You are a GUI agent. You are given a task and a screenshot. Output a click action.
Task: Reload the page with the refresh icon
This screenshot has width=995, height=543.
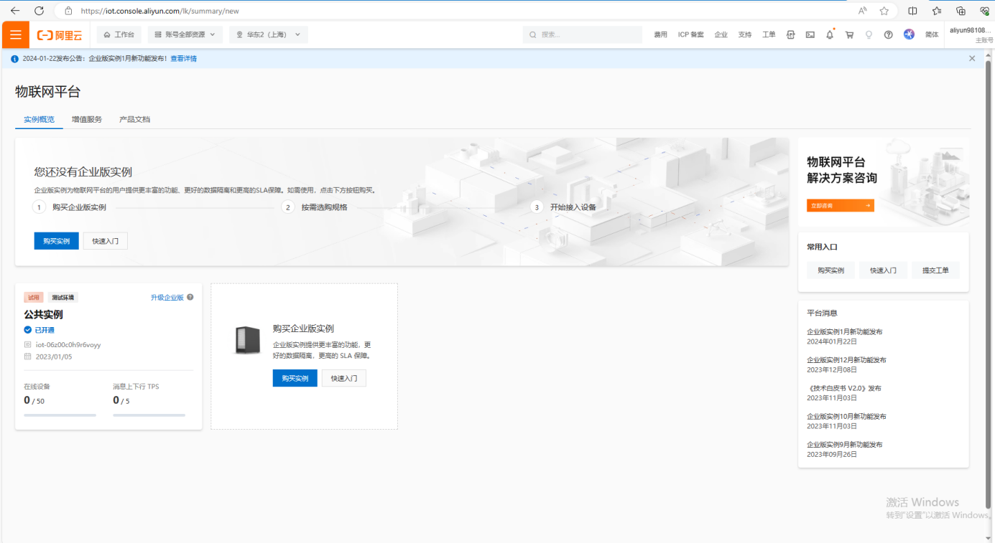[x=40, y=11]
